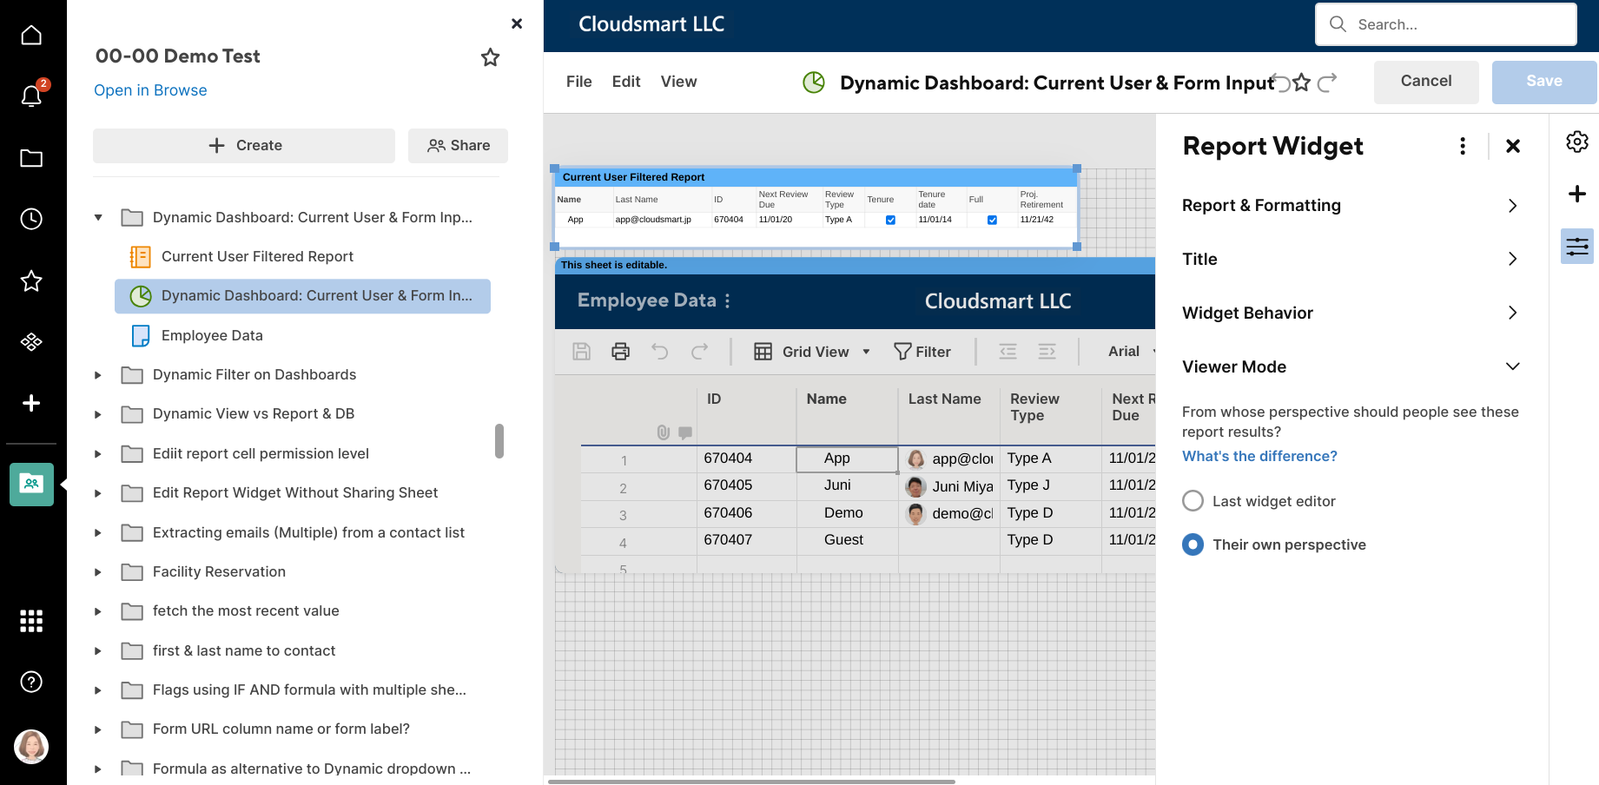Click the save icon in sheet toolbar
The width and height of the screenshot is (1599, 785).
[582, 352]
